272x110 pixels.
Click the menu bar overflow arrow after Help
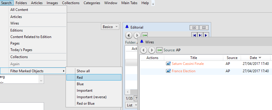tap(153, 4)
